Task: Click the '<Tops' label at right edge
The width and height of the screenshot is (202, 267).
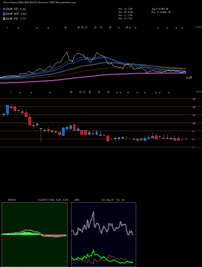Action: [x=199, y=27]
